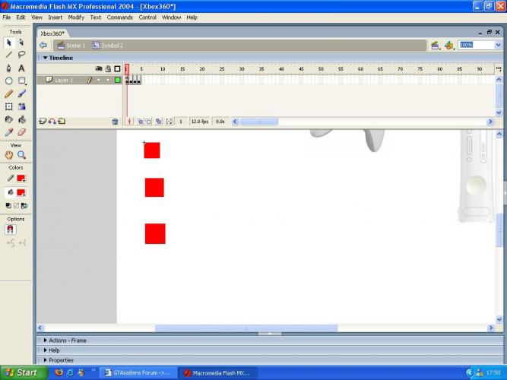Delete layer with the trash icon
This screenshot has height=380, width=507.
tap(115, 122)
